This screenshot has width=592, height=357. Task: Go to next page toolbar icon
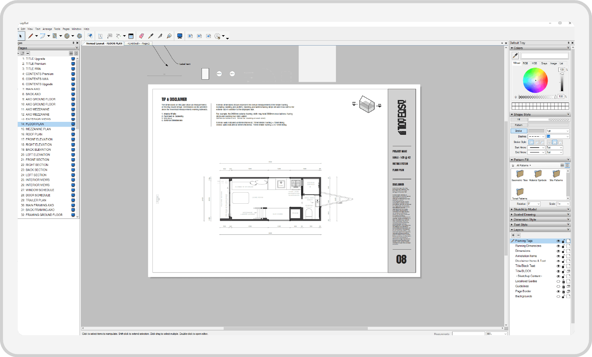(209, 36)
